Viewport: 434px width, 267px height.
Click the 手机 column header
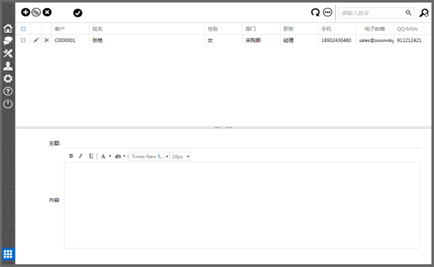pos(326,28)
